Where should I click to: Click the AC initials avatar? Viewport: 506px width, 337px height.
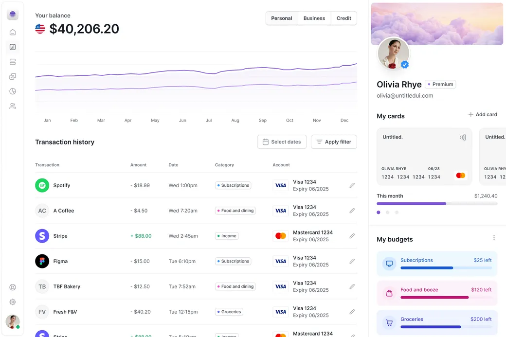coord(42,211)
